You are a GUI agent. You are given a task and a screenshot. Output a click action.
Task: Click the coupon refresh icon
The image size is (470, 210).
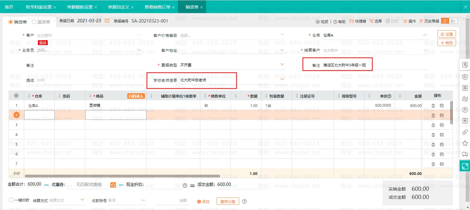click(x=113, y=185)
